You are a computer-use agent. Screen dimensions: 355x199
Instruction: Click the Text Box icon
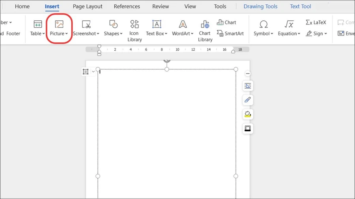pyautogui.click(x=157, y=24)
